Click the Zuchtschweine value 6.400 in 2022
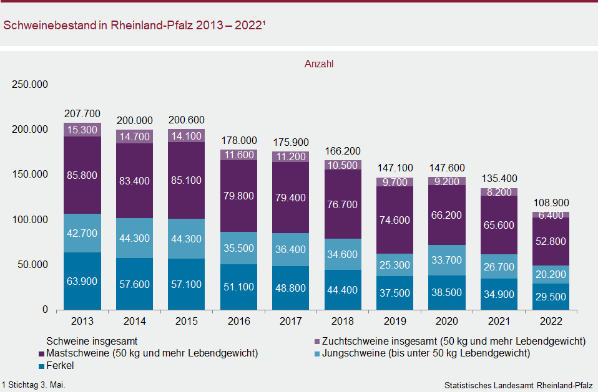The height and width of the screenshot is (392, 598). [551, 216]
